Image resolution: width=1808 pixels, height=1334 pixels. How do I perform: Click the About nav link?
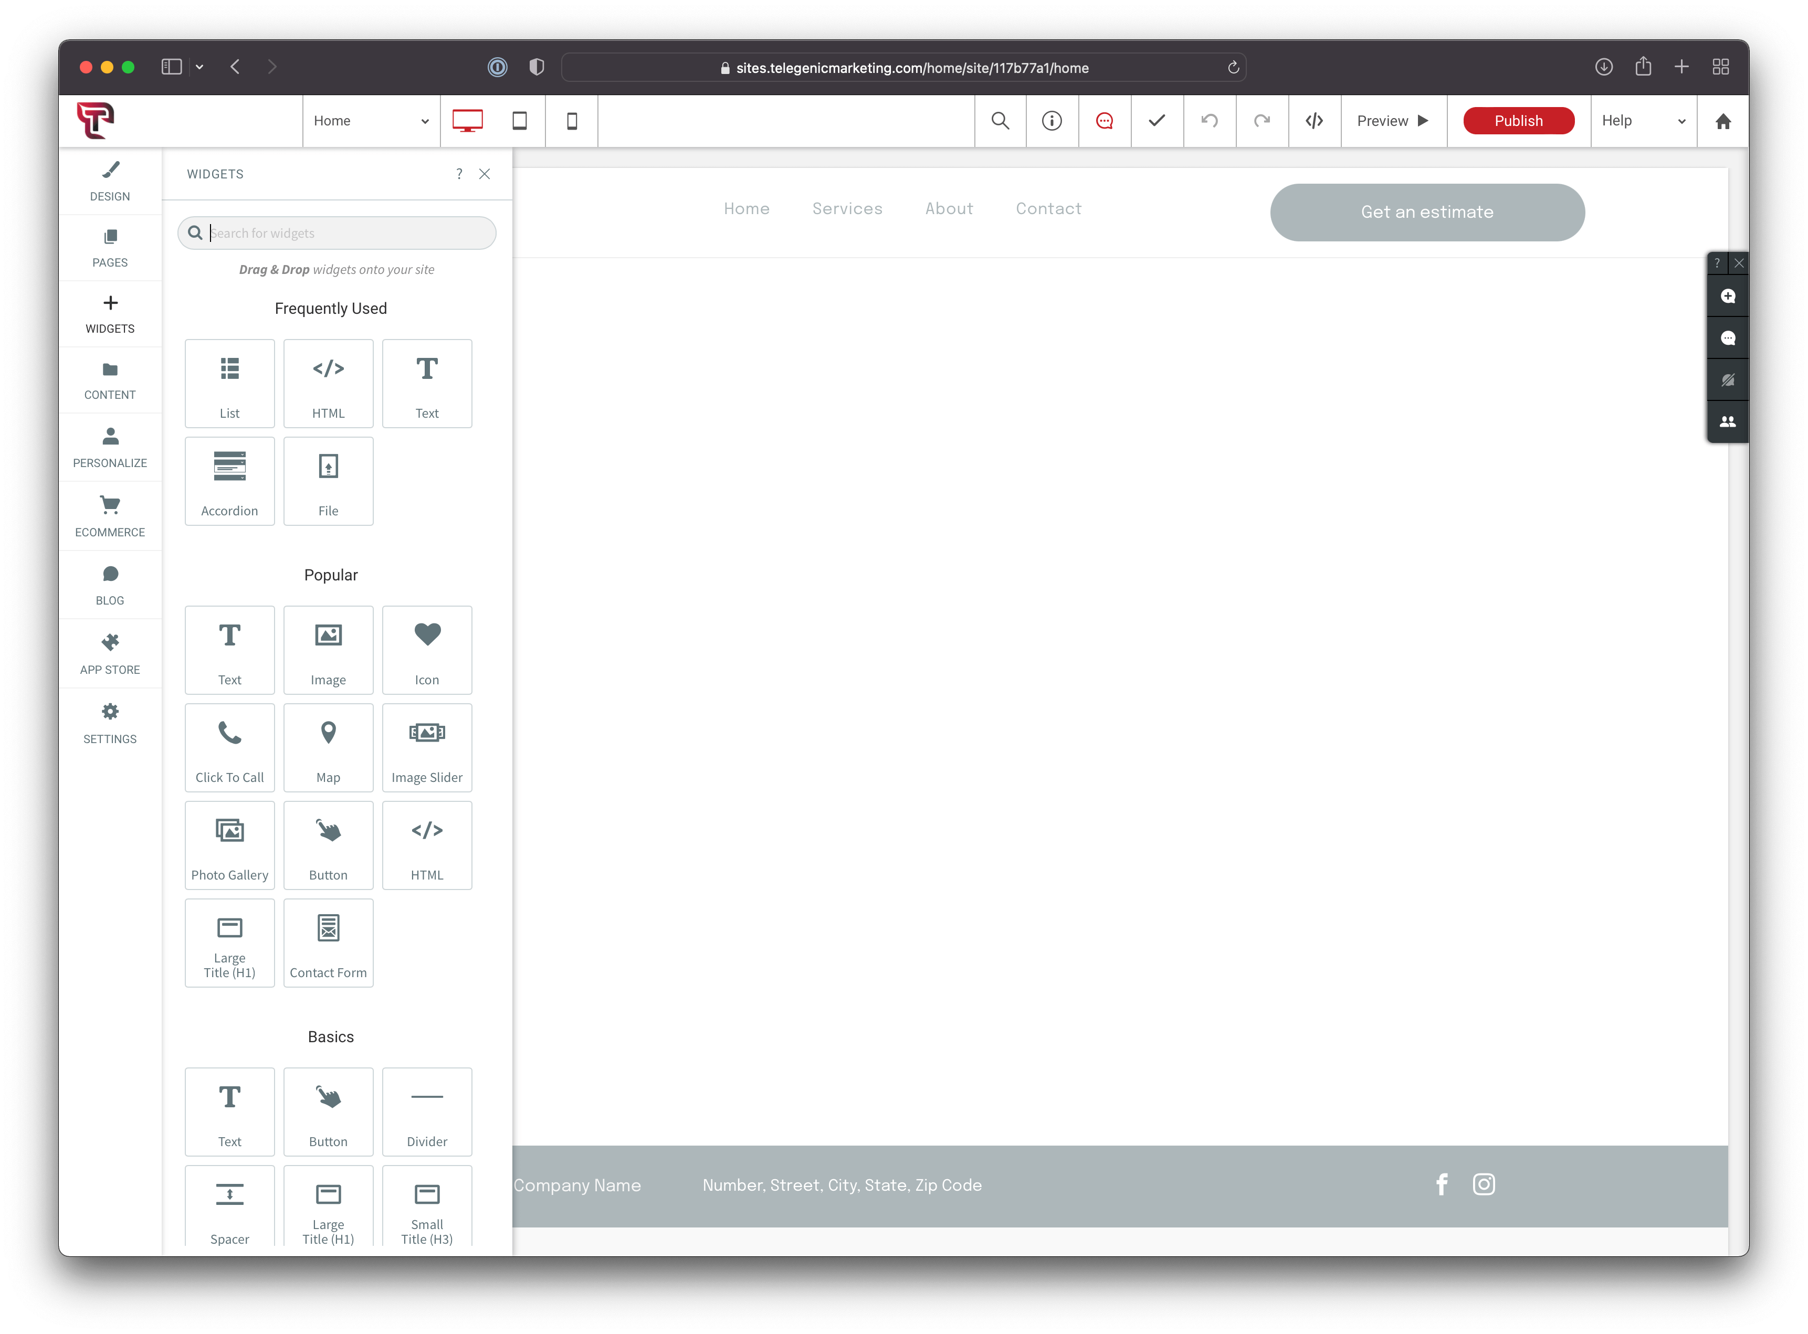949,208
